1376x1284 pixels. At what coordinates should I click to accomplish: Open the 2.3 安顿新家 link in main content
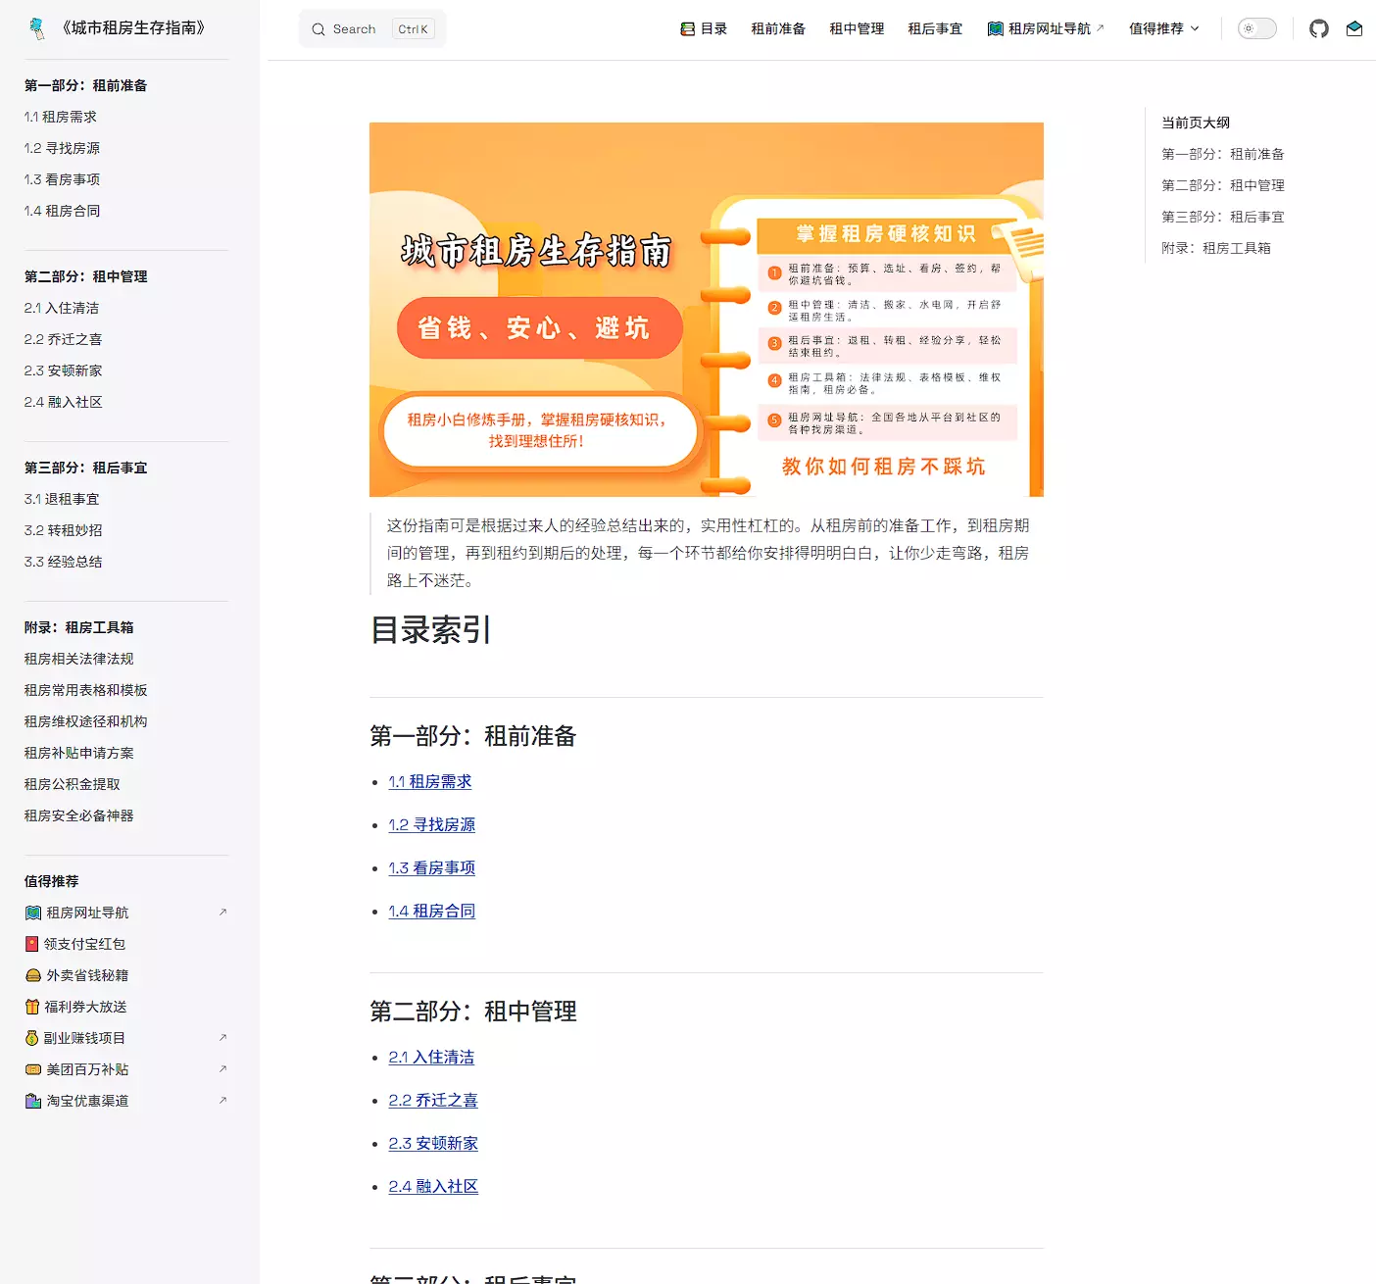433,1143
